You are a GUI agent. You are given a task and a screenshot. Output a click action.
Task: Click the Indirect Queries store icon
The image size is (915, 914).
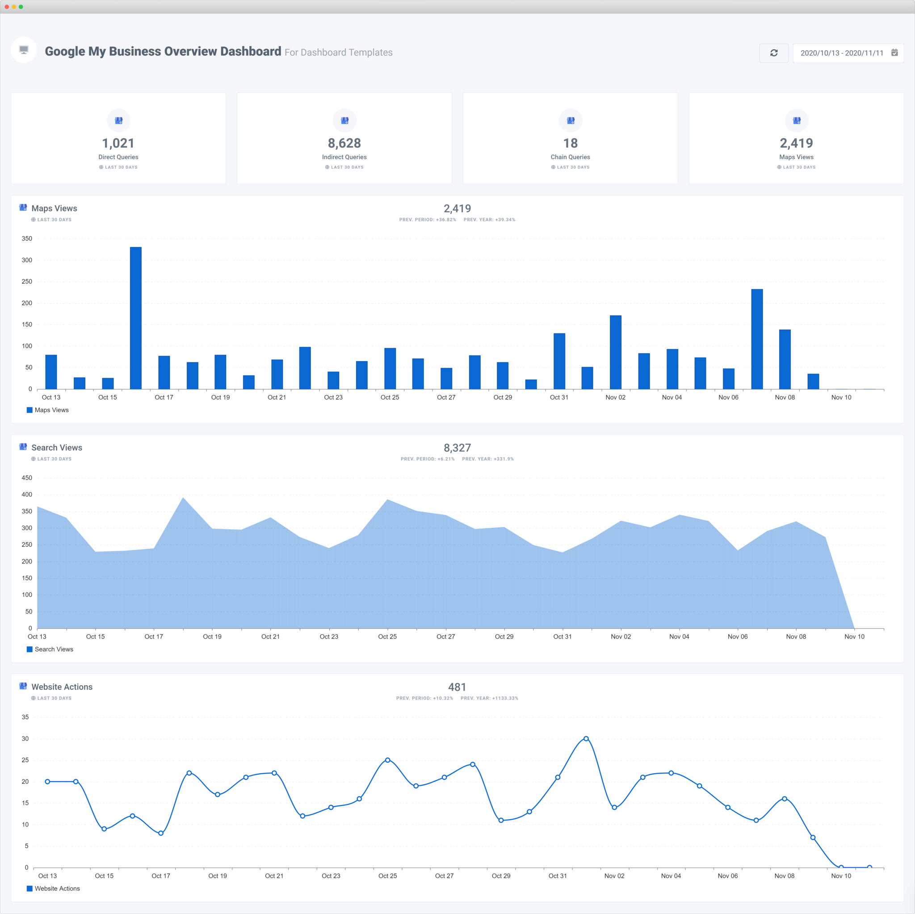344,120
